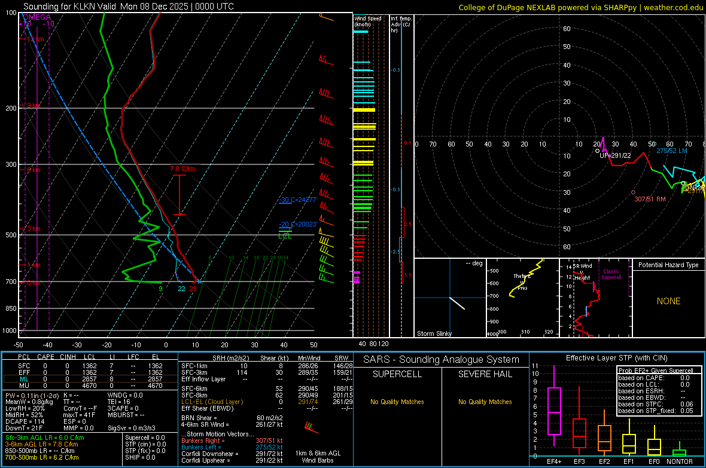Viewport: 706px width, 468px height.
Task: Click the 'Storm Slinky' panel label
Action: (x=434, y=334)
